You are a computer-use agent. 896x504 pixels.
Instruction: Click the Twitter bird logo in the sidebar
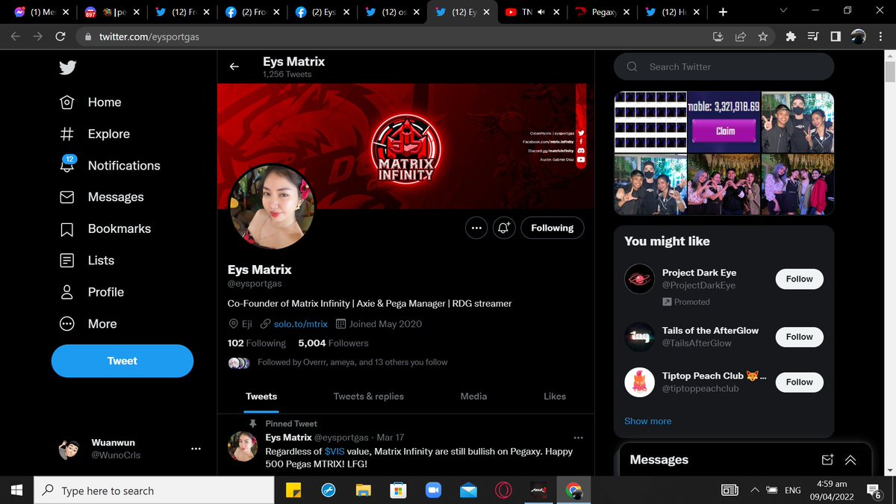68,67
